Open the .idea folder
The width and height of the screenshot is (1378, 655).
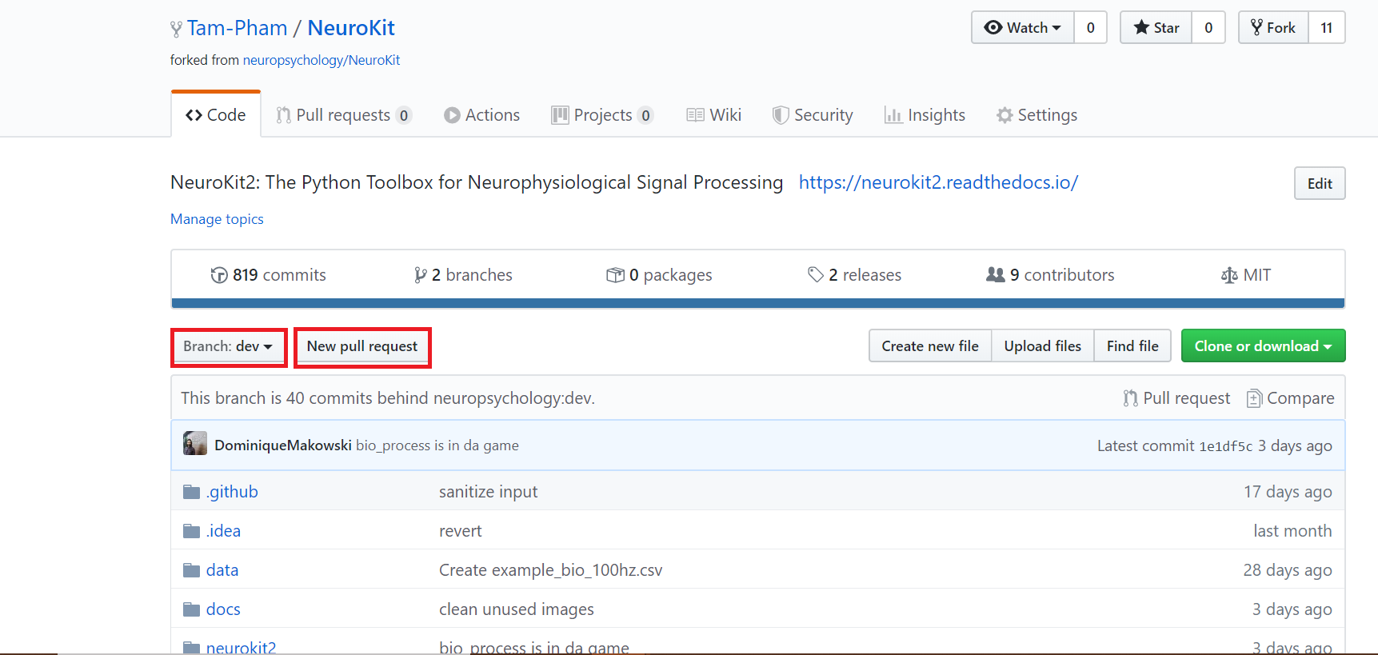(223, 531)
